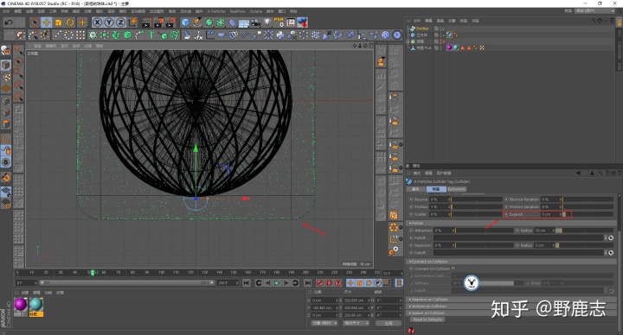This screenshot has height=335, width=623.
Task: Click the Repulsion Radius slider
Action: [x=585, y=245]
